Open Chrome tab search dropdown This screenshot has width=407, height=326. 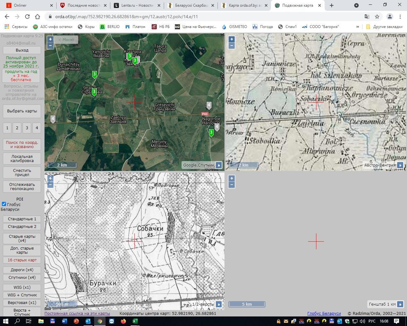tap(356, 5)
